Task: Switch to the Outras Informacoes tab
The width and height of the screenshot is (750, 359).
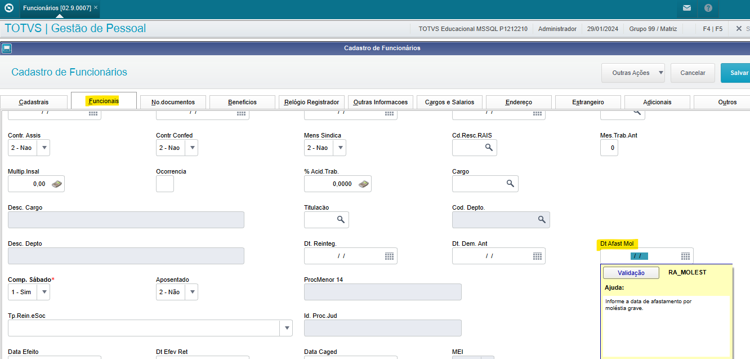Action: coord(381,102)
